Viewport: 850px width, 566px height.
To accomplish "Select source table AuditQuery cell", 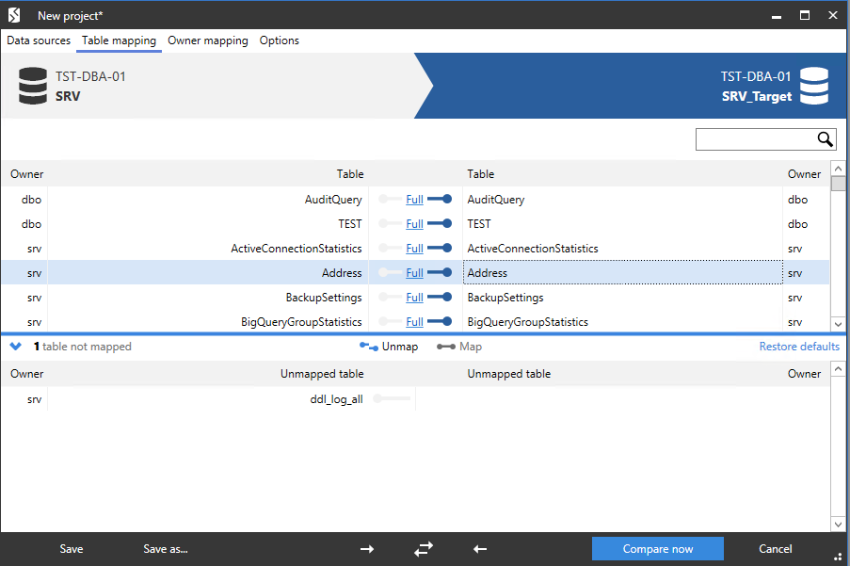I will click(x=208, y=199).
